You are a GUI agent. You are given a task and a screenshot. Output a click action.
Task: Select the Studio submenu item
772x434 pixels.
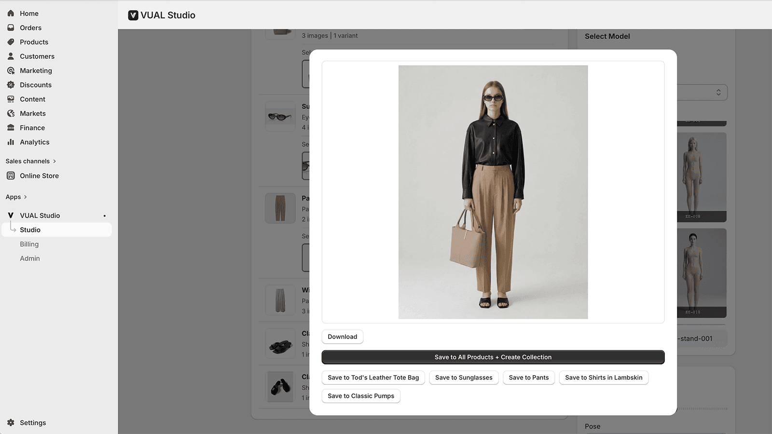point(57,230)
